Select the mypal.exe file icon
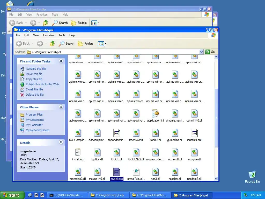Image resolution: width=265 pixels, height=199 pixels. point(117,172)
